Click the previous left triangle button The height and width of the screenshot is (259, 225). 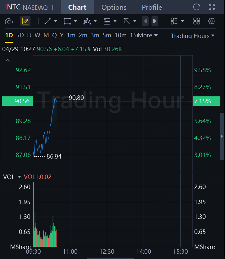tap(145, 21)
